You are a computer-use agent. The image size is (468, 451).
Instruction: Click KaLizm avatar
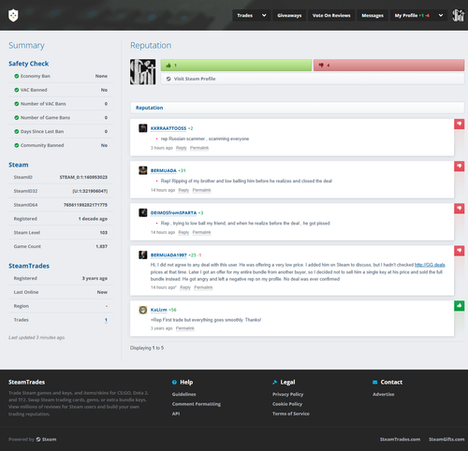click(x=143, y=310)
